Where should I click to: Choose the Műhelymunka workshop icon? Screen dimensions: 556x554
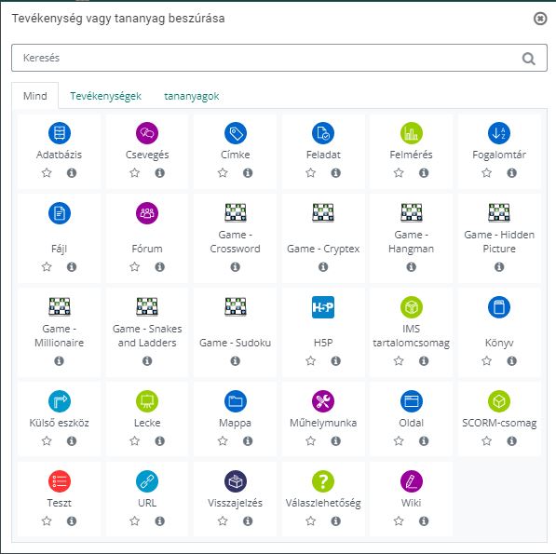tap(323, 401)
